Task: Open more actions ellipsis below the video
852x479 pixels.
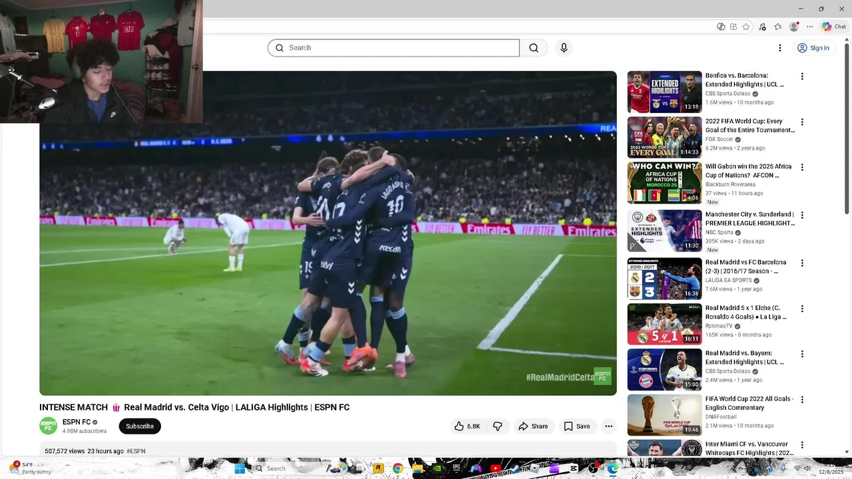Action: 608,426
